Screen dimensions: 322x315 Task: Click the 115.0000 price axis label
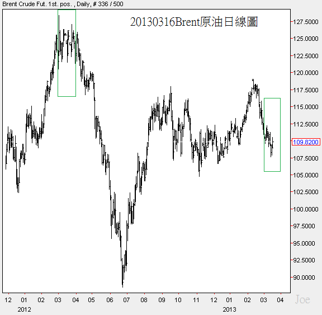point(306,107)
